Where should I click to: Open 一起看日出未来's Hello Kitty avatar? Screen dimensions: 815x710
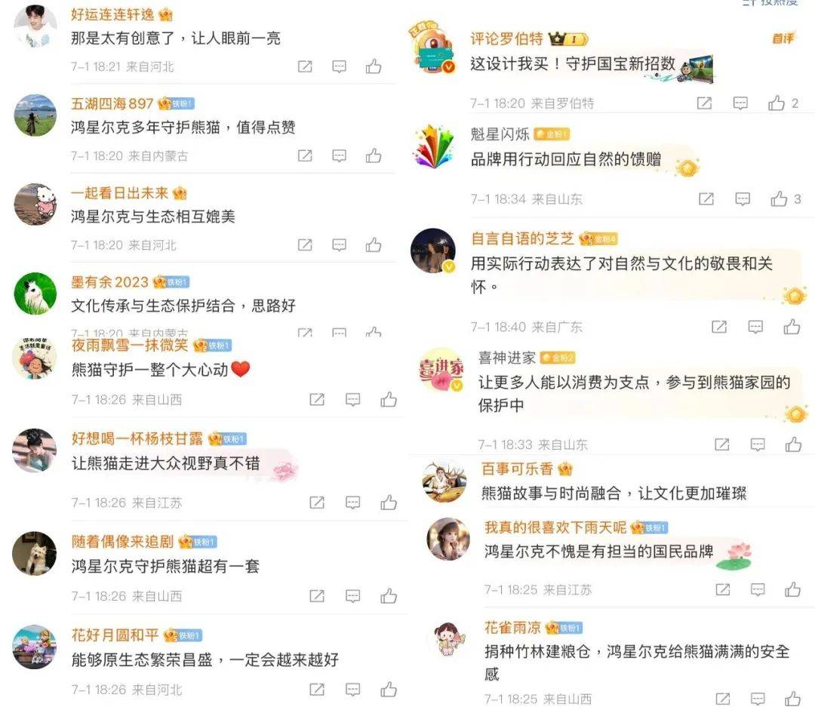coord(35,204)
